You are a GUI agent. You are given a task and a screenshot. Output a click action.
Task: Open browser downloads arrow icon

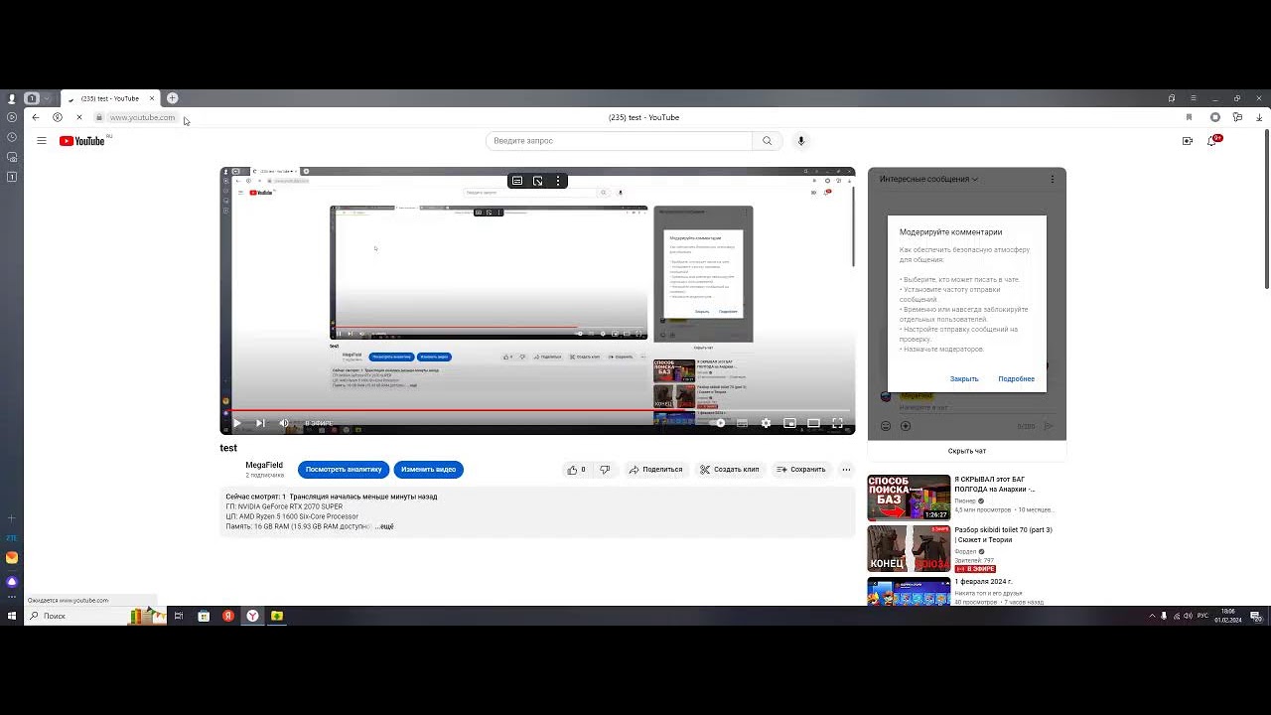click(1259, 117)
